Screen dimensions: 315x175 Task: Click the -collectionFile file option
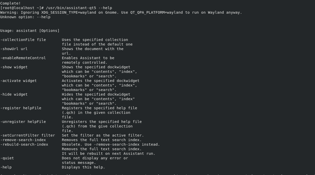click(23, 40)
